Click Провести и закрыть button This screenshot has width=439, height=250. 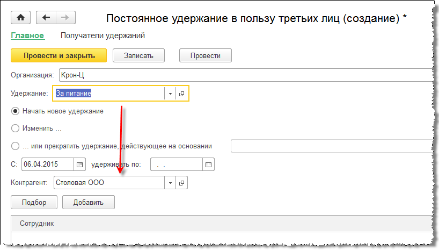(59, 55)
